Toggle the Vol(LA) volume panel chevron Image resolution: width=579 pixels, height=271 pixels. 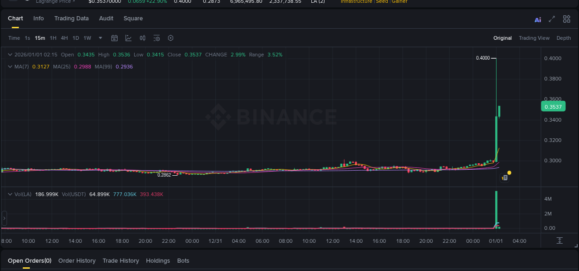click(10, 194)
